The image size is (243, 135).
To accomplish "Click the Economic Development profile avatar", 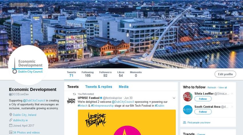I will [28, 65].
